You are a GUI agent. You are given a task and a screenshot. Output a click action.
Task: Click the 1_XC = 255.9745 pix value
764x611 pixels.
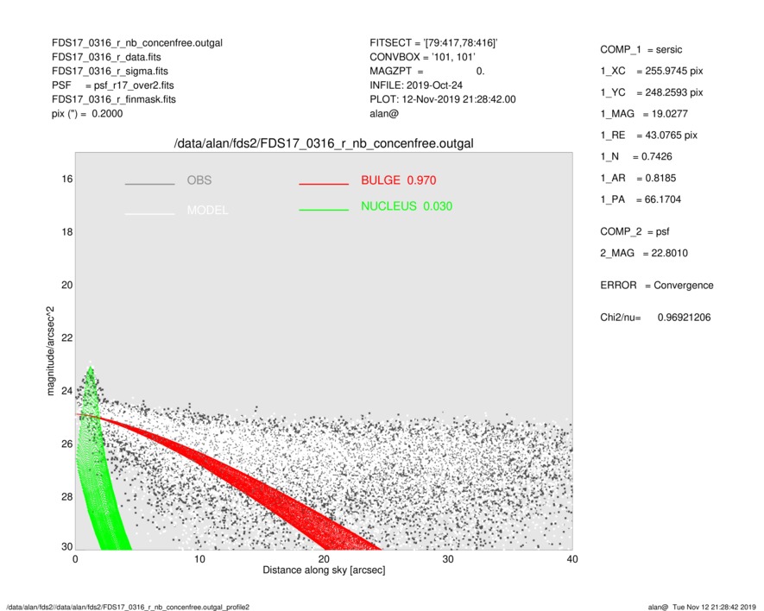click(x=652, y=71)
